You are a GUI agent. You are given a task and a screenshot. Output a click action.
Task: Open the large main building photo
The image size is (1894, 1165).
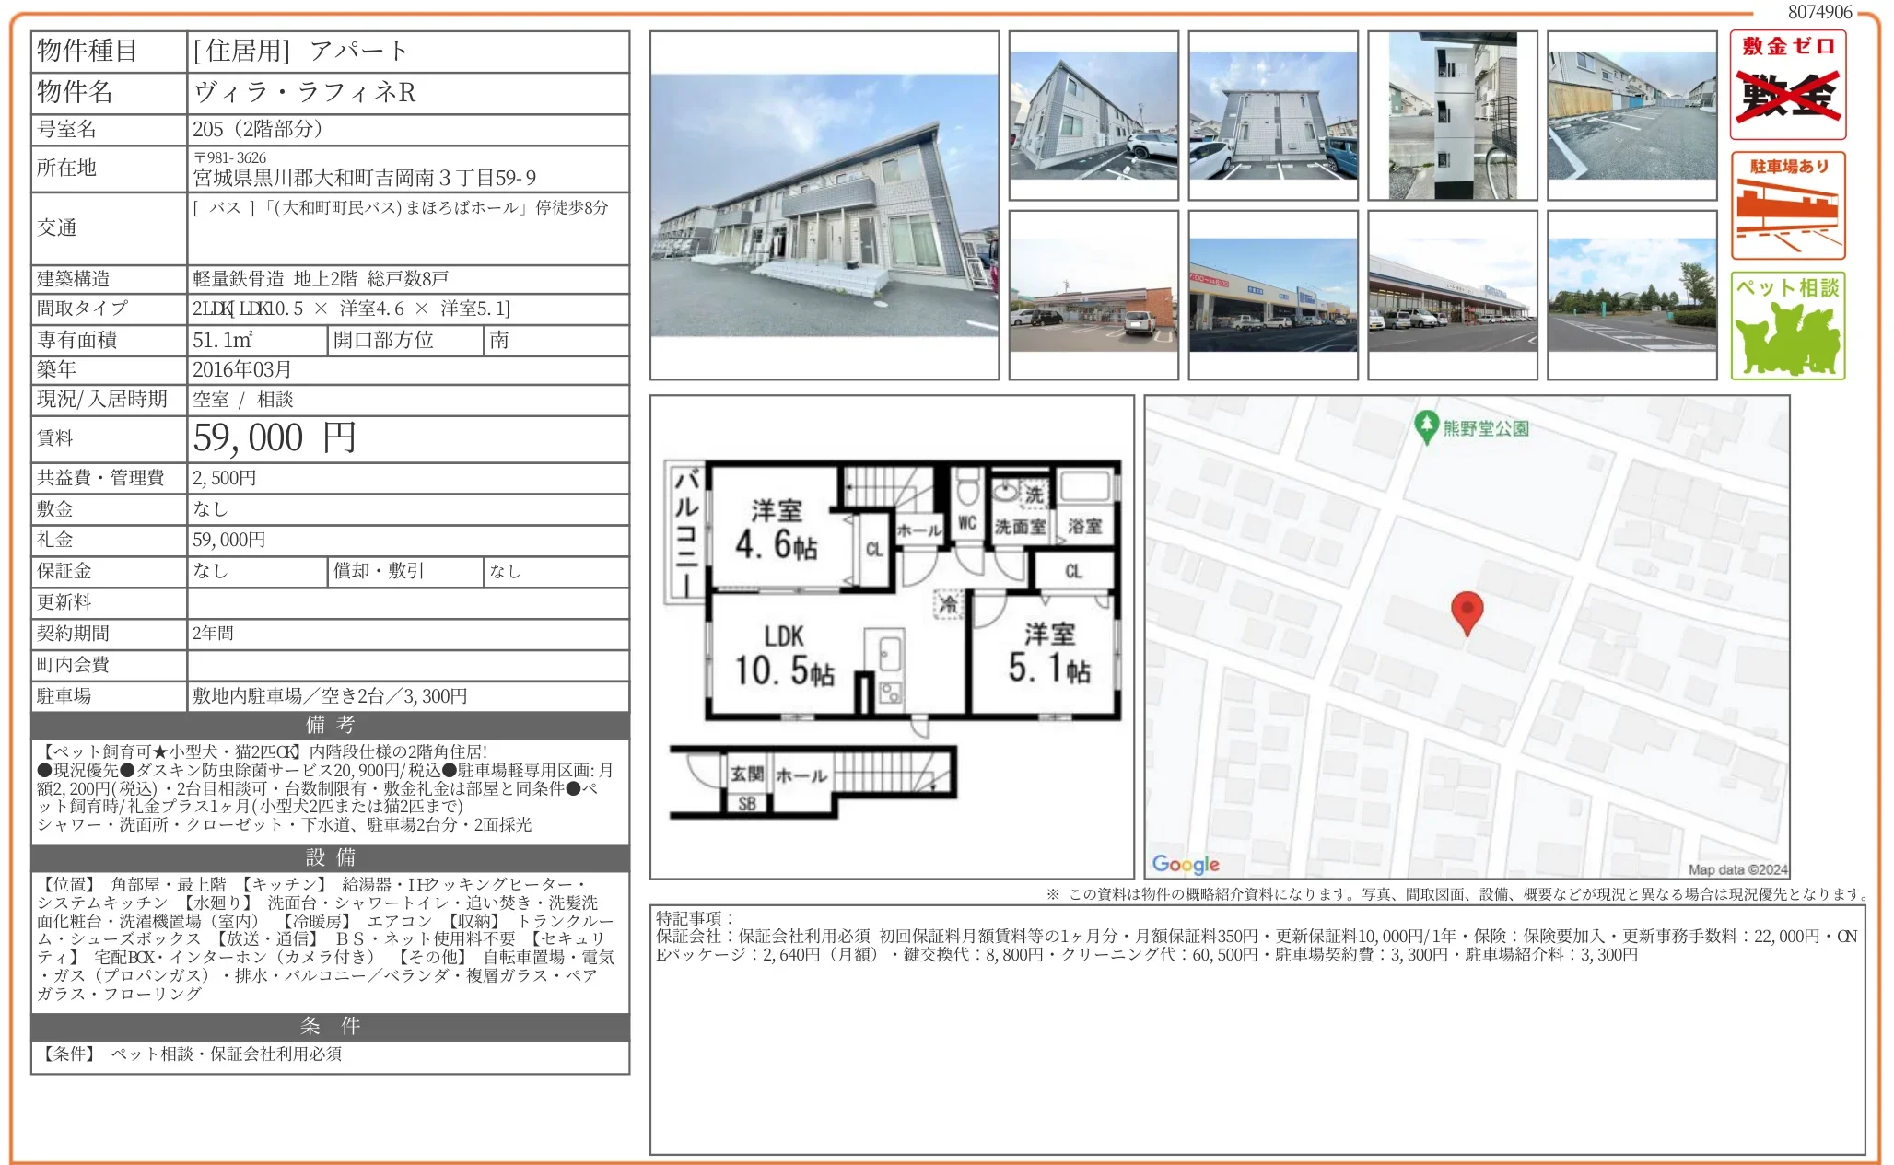pos(824,205)
